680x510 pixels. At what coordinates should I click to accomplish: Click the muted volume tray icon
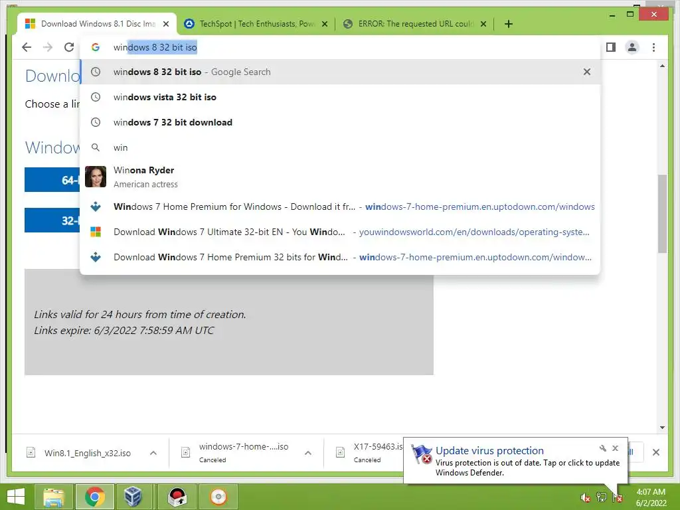point(585,497)
